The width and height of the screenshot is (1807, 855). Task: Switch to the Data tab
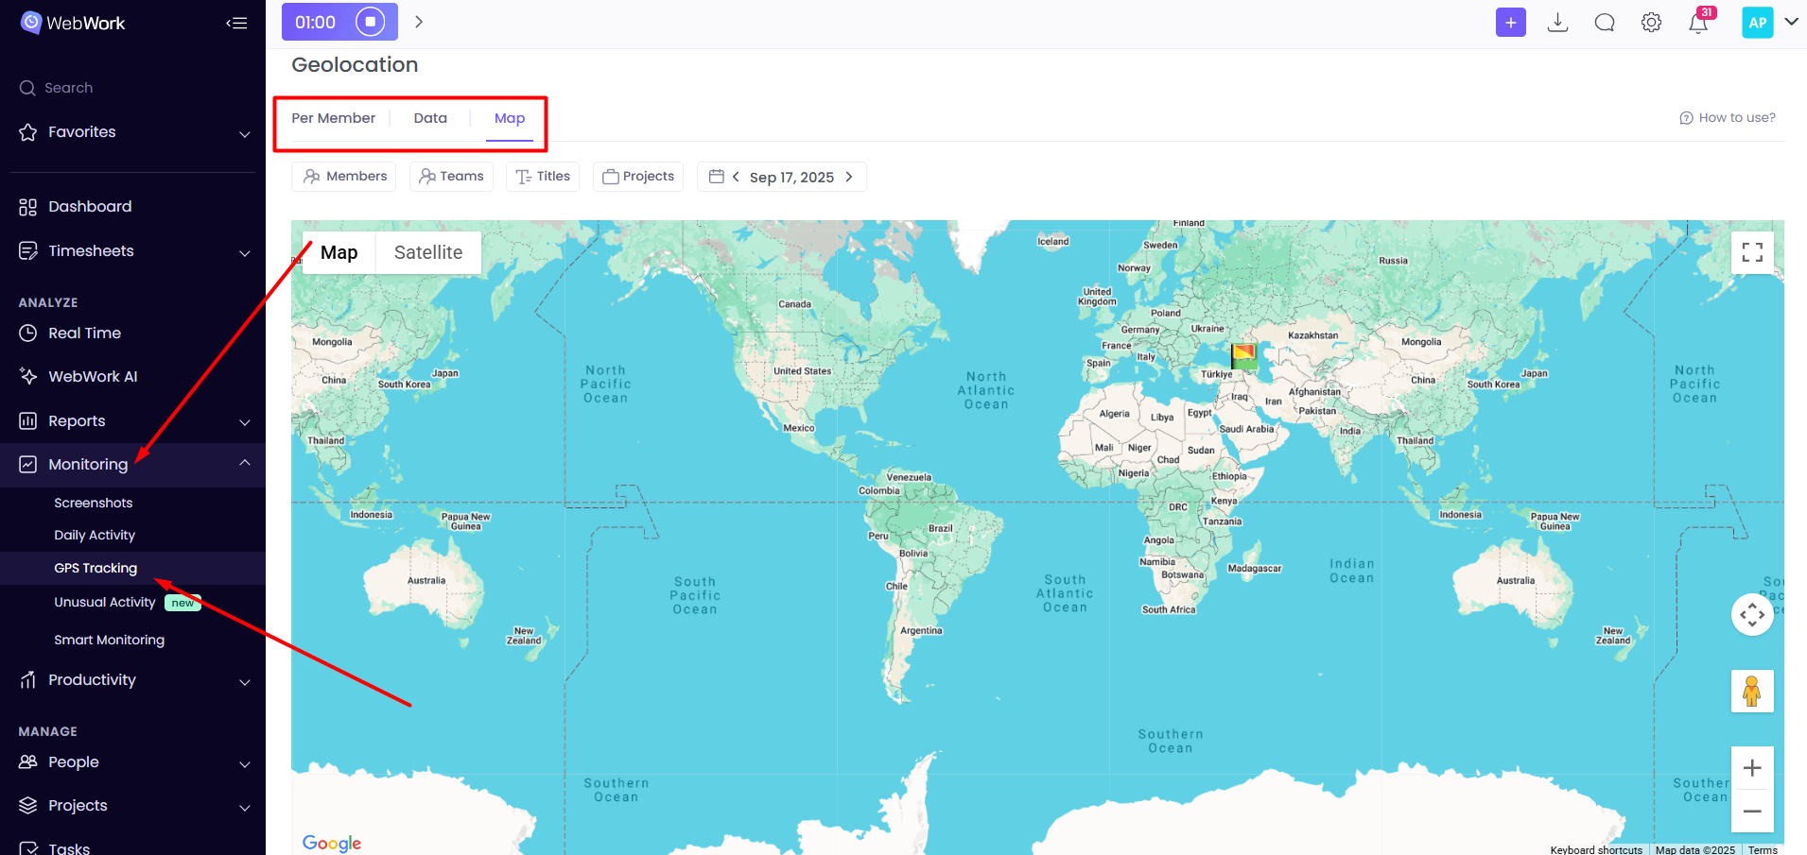429,117
